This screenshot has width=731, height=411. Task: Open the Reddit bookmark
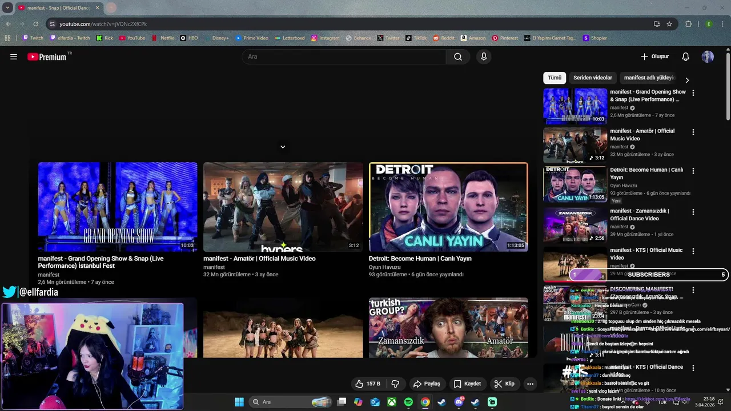point(444,38)
